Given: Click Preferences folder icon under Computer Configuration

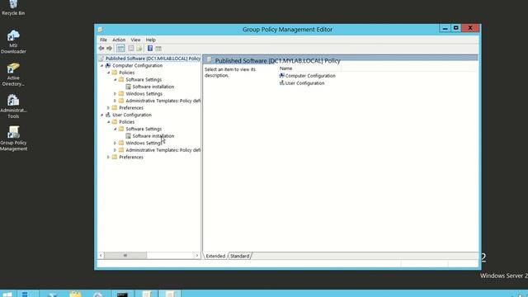Looking at the screenshot, I should click(115, 108).
